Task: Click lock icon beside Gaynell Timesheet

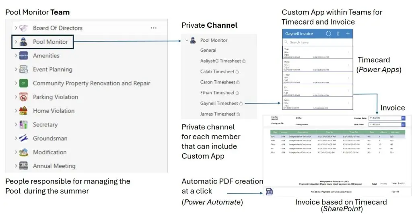Action: [x=241, y=103]
